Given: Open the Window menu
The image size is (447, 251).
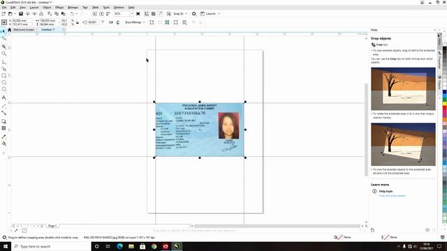Looking at the screenshot, I should 119,8.
